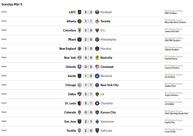Image resolution: width=193 pixels, height=136 pixels.
Task: Click the New York Red Bulls crest
Action: [79, 58]
